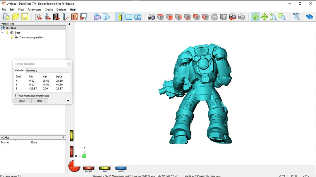Click the cutter toolpath calculation icon
This screenshot has height=177, width=316.
(x=65, y=17)
